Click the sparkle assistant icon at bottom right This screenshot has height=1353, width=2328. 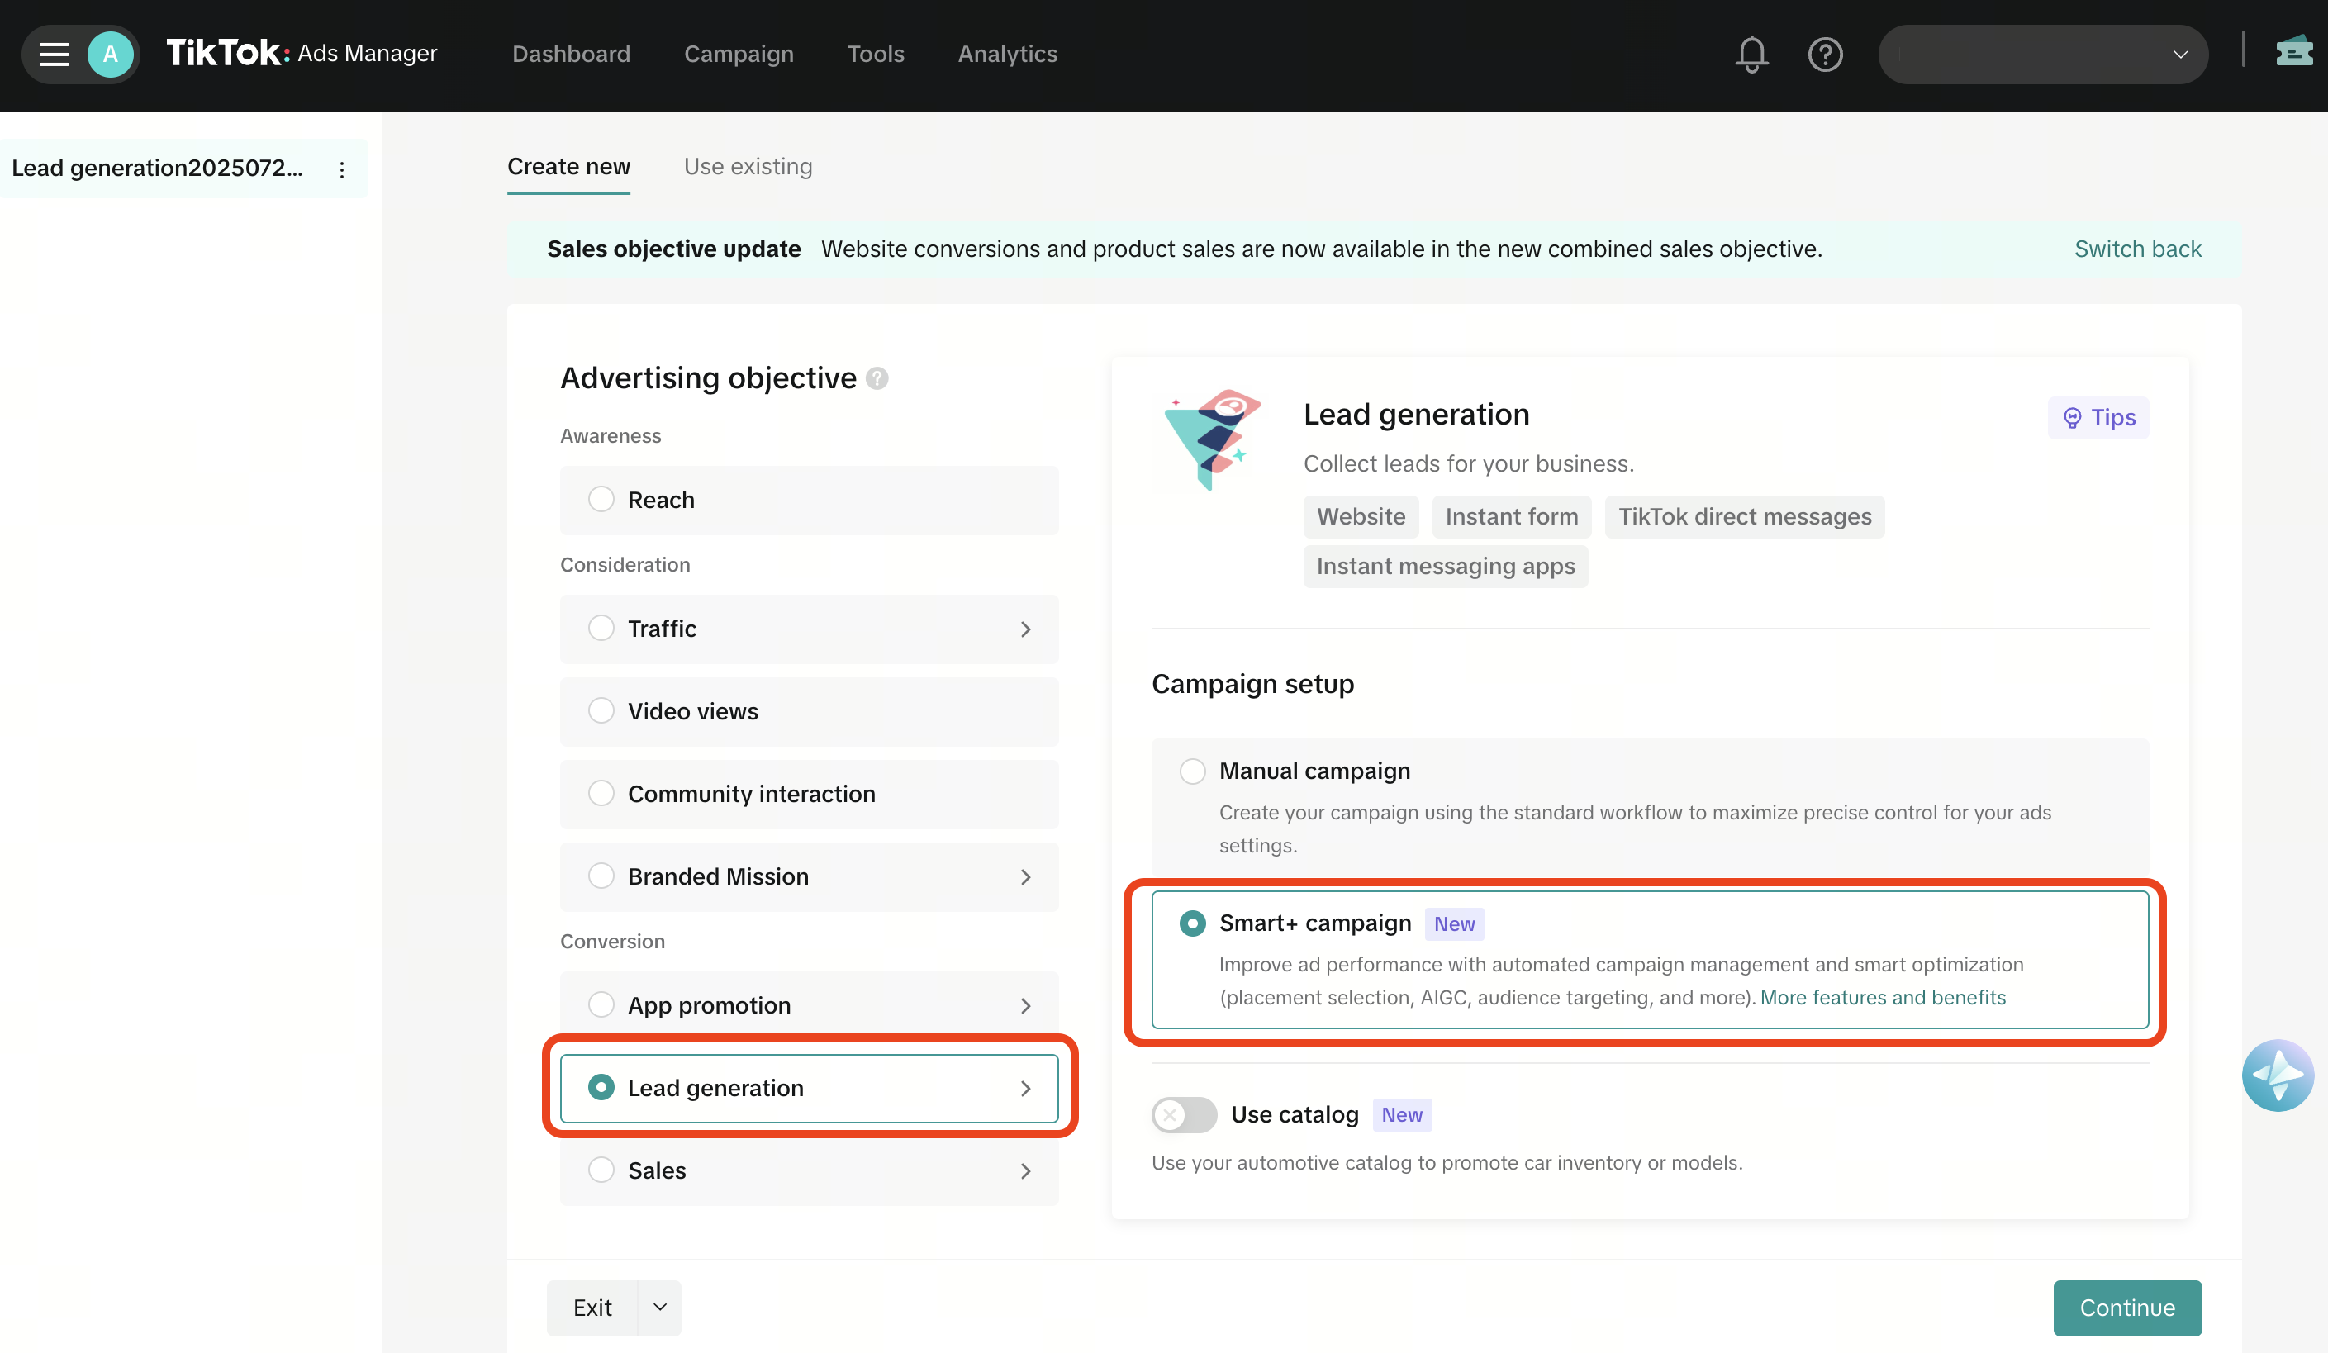click(x=2279, y=1074)
